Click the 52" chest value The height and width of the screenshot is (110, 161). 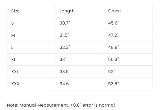click(111, 71)
